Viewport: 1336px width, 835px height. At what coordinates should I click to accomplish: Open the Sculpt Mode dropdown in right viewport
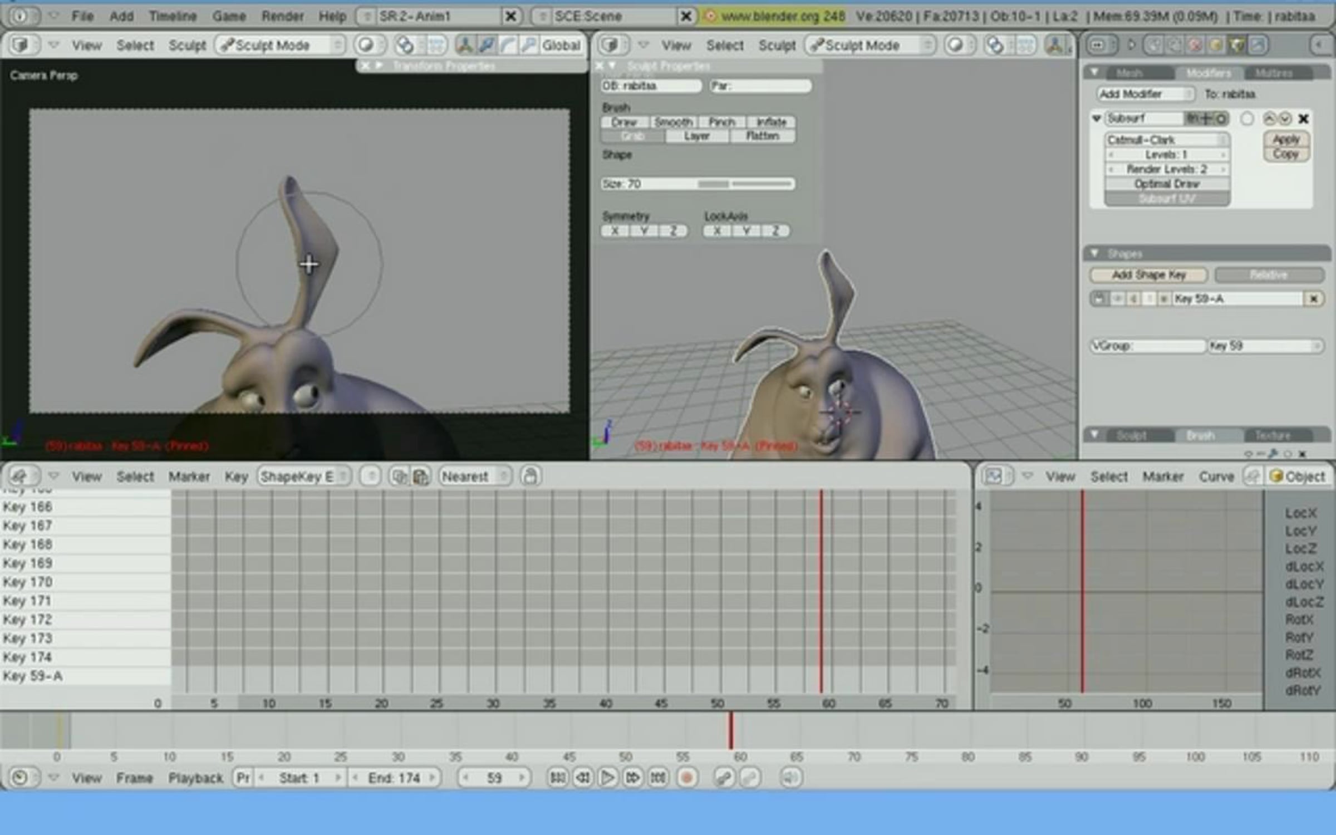870,45
